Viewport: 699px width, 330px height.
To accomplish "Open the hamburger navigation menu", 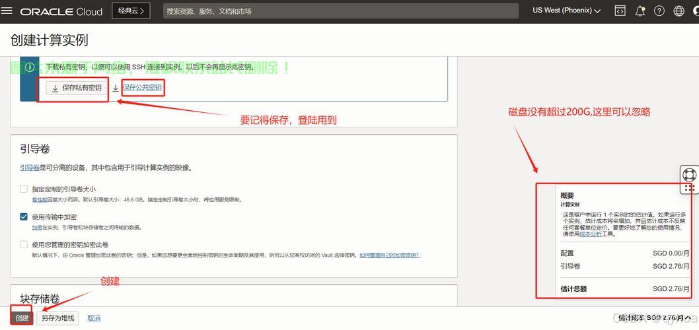I will pyautogui.click(x=7, y=11).
